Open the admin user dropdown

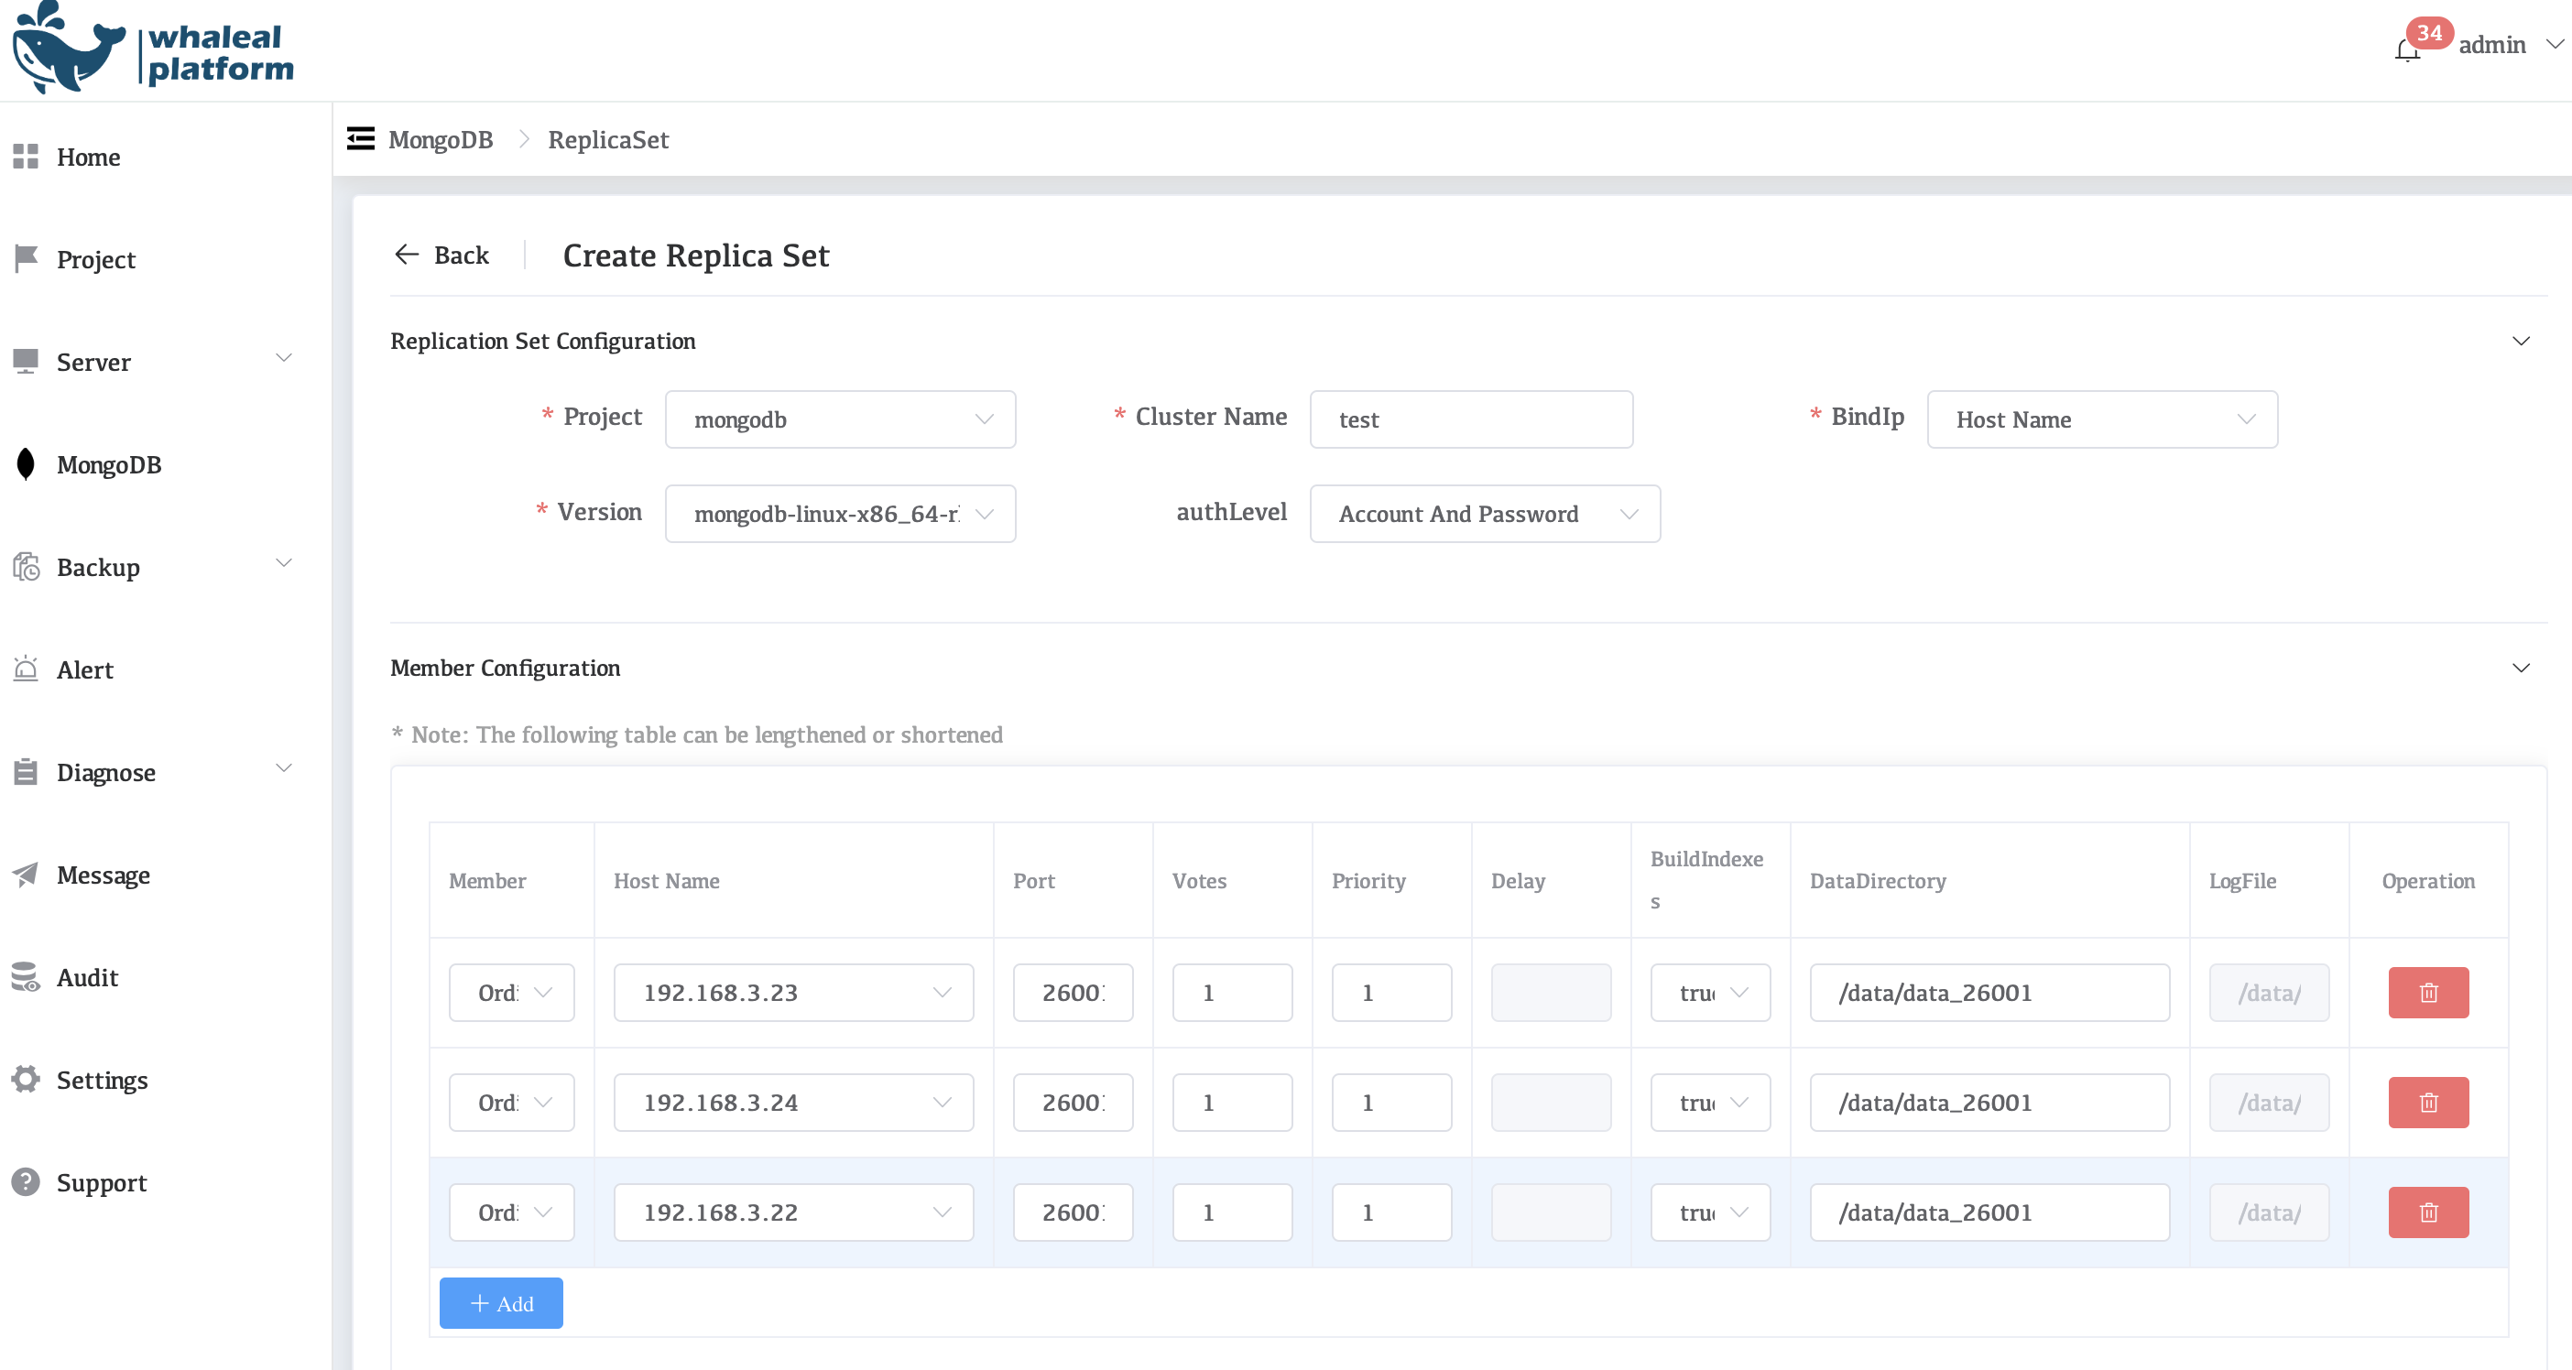pyautogui.click(x=2510, y=45)
